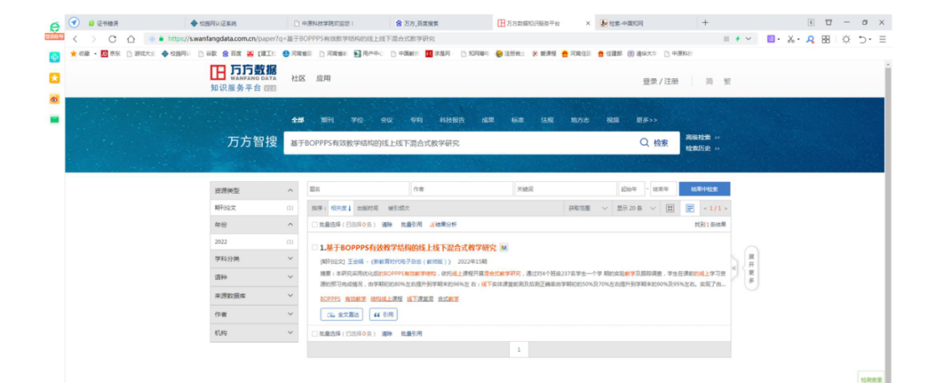Select the 学位 category tab

(x=357, y=120)
